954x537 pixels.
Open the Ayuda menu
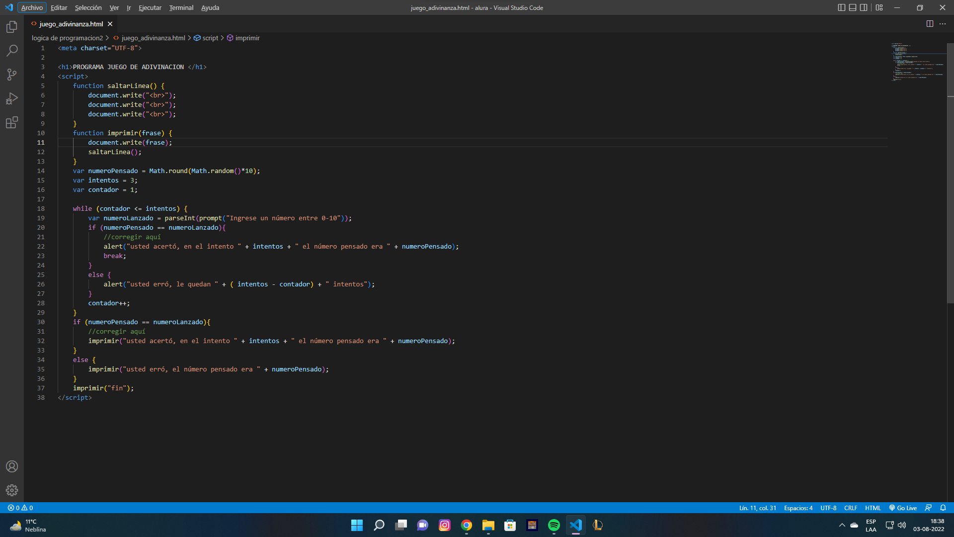click(x=210, y=7)
